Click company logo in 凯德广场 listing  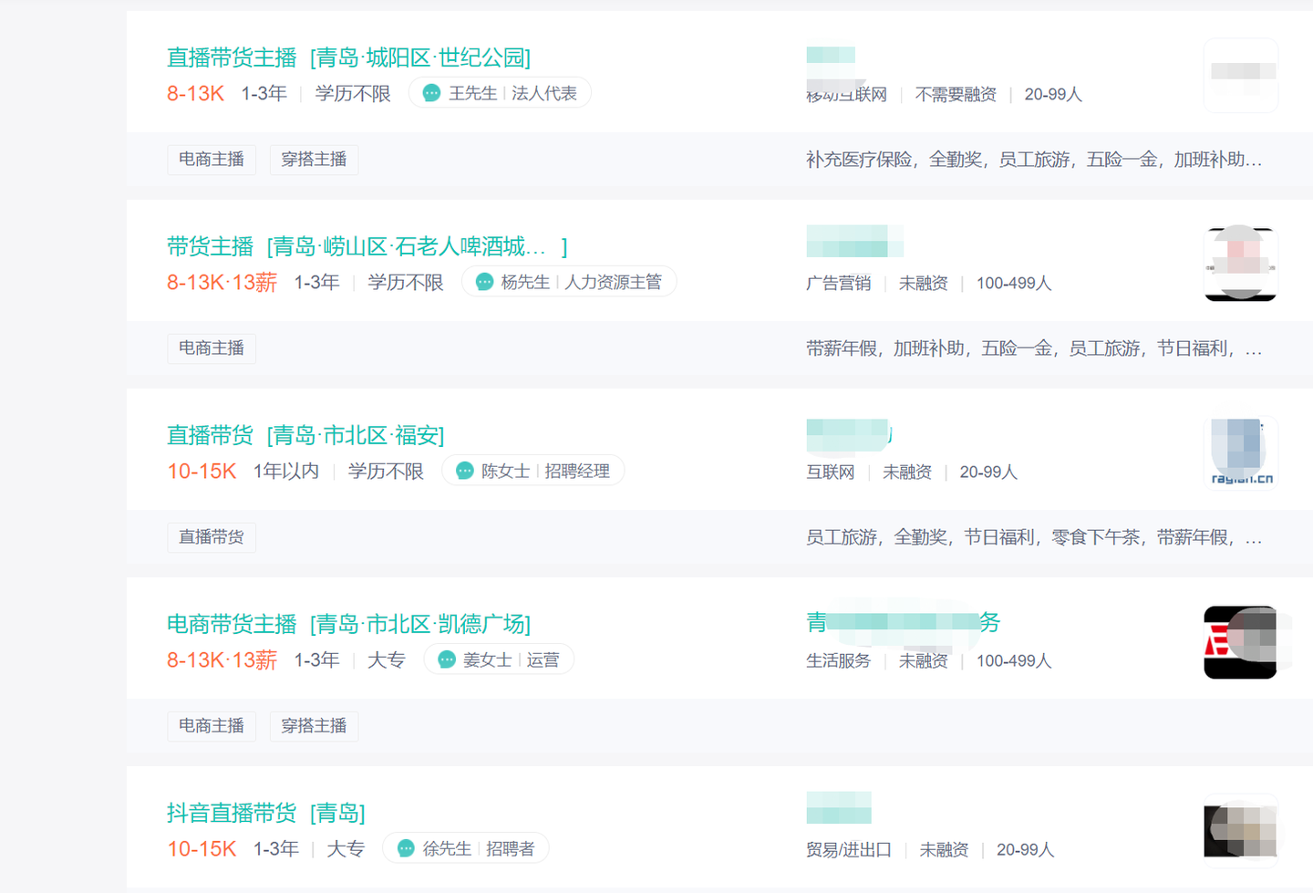click(x=1240, y=642)
